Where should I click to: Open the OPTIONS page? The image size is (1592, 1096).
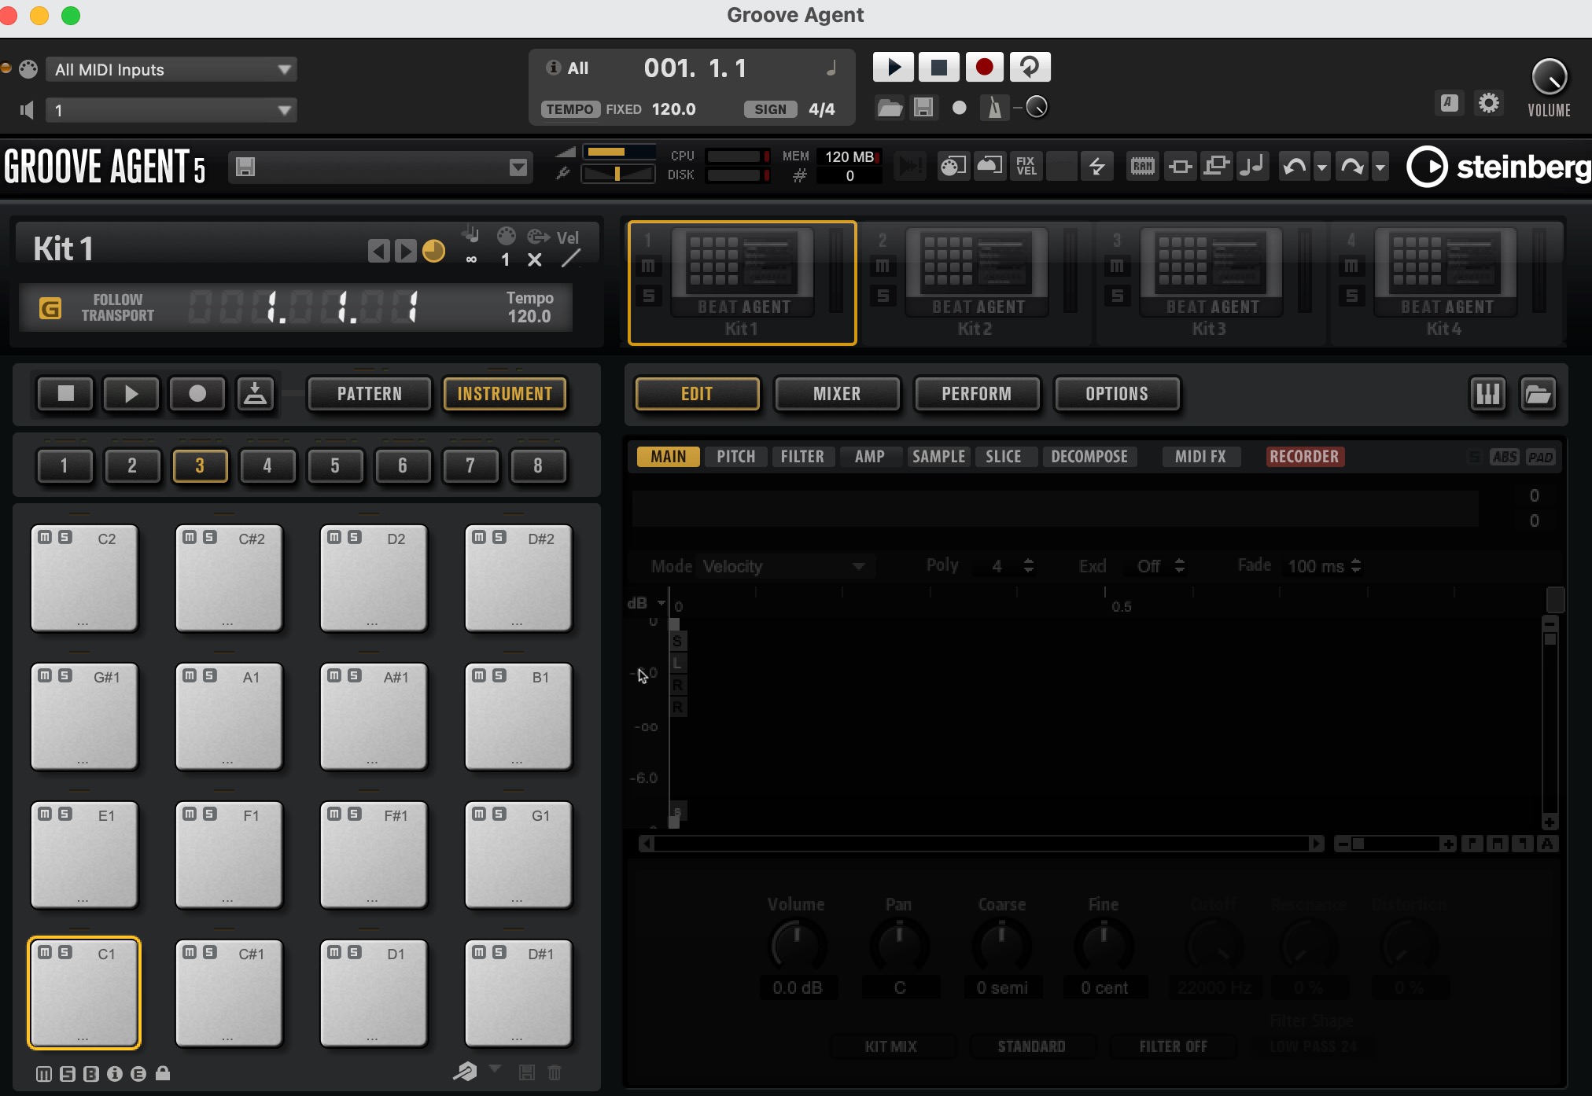click(x=1117, y=394)
